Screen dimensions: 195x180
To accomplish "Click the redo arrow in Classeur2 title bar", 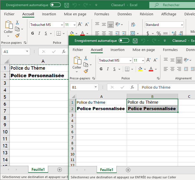I will pyautogui.click(x=154, y=41).
